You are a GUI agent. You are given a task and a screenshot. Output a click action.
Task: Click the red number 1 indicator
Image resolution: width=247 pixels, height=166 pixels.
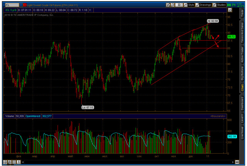(x=25, y=5)
